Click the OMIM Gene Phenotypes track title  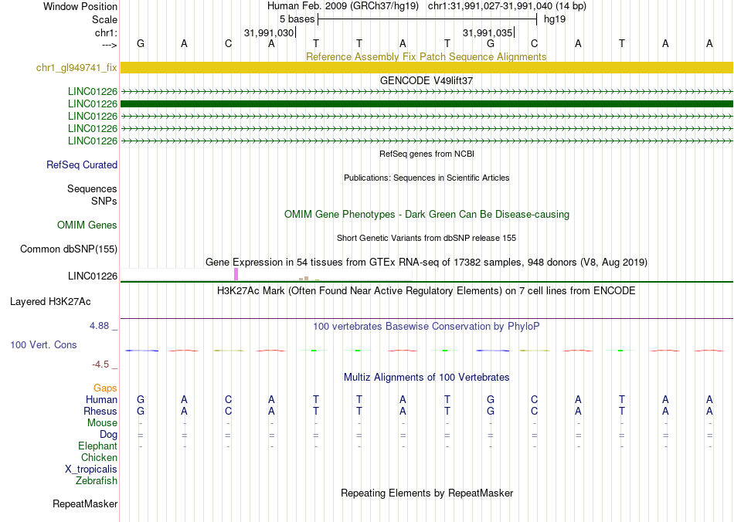coord(427,214)
